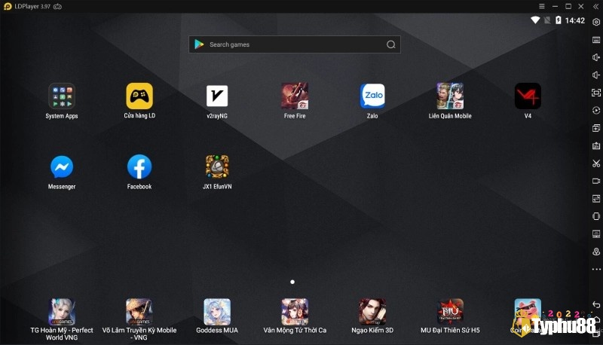
Task: Click the install APK icon
Action: pos(596,145)
